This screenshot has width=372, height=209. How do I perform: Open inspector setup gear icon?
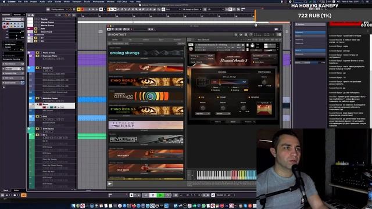(4, 87)
